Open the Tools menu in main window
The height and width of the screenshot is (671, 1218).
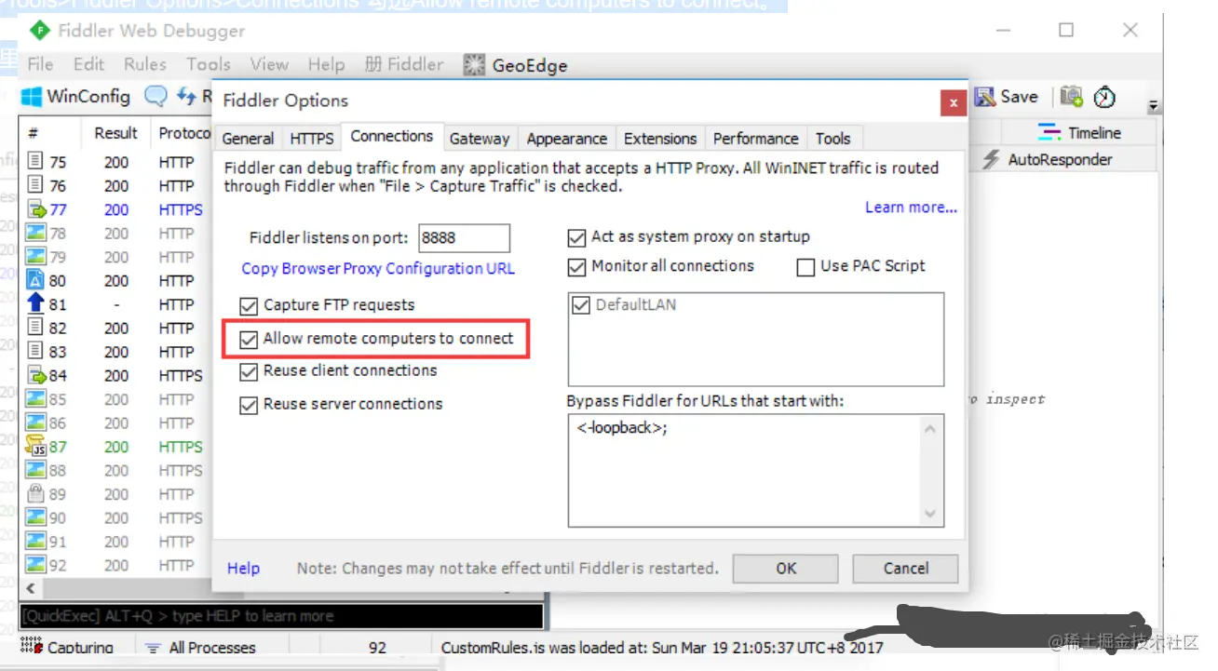tap(209, 64)
